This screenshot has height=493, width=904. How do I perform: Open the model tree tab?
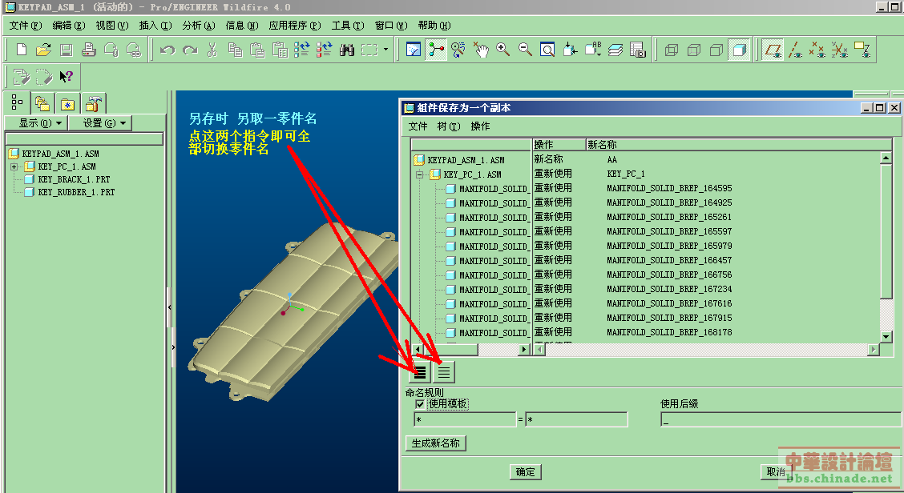point(18,102)
